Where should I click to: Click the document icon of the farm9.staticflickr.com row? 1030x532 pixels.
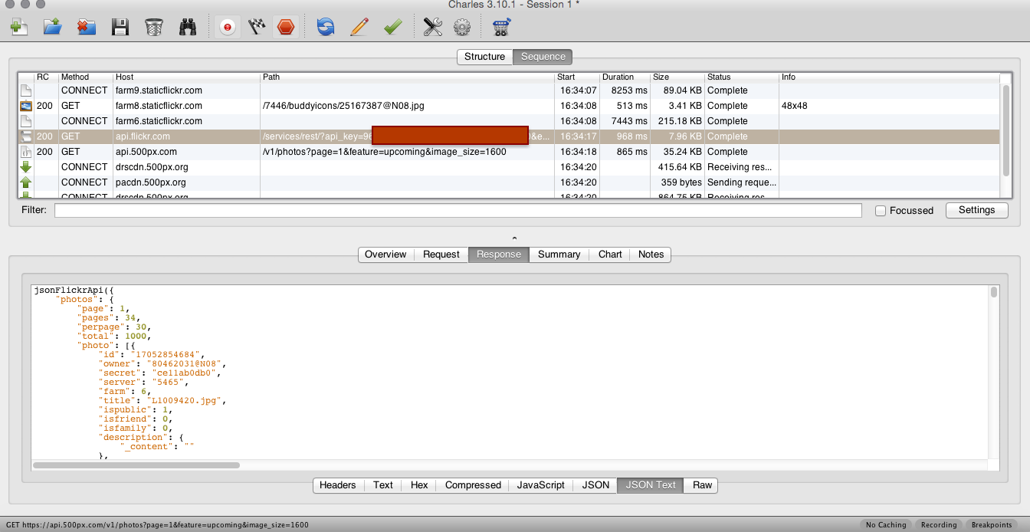tap(26, 90)
